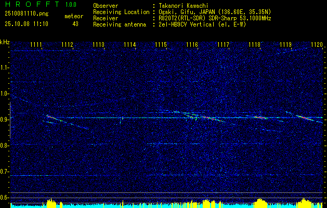Screen dimensions: 327x208
Task: Click the 1.0 kHz axis label
Action: [x=5, y=94]
